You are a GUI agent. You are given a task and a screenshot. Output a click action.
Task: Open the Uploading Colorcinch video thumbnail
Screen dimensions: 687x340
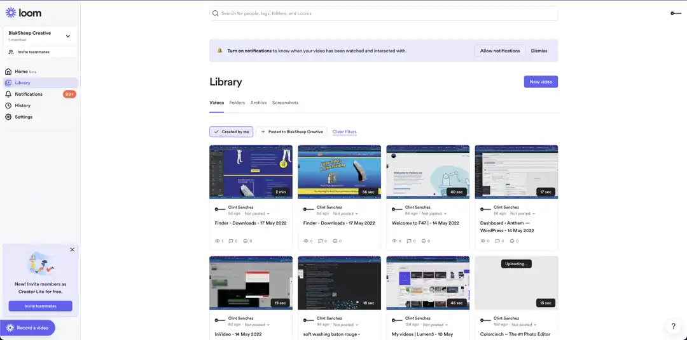pyautogui.click(x=517, y=283)
